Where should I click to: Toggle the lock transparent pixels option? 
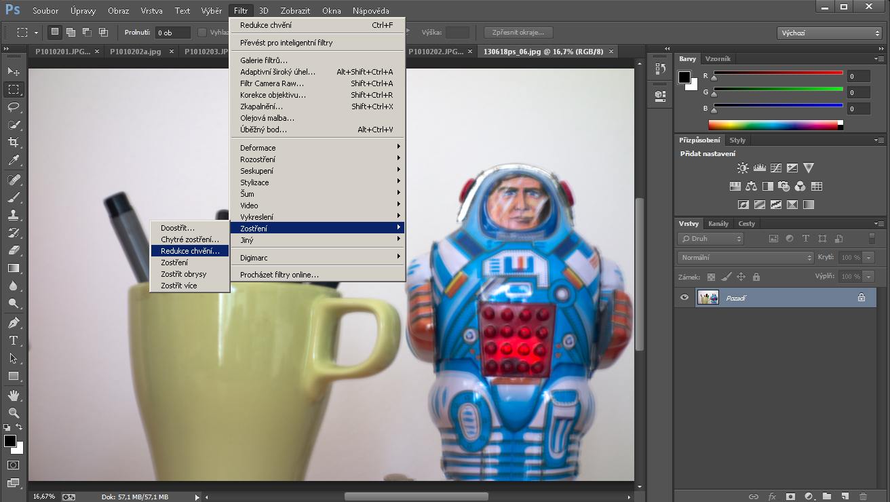(x=711, y=277)
